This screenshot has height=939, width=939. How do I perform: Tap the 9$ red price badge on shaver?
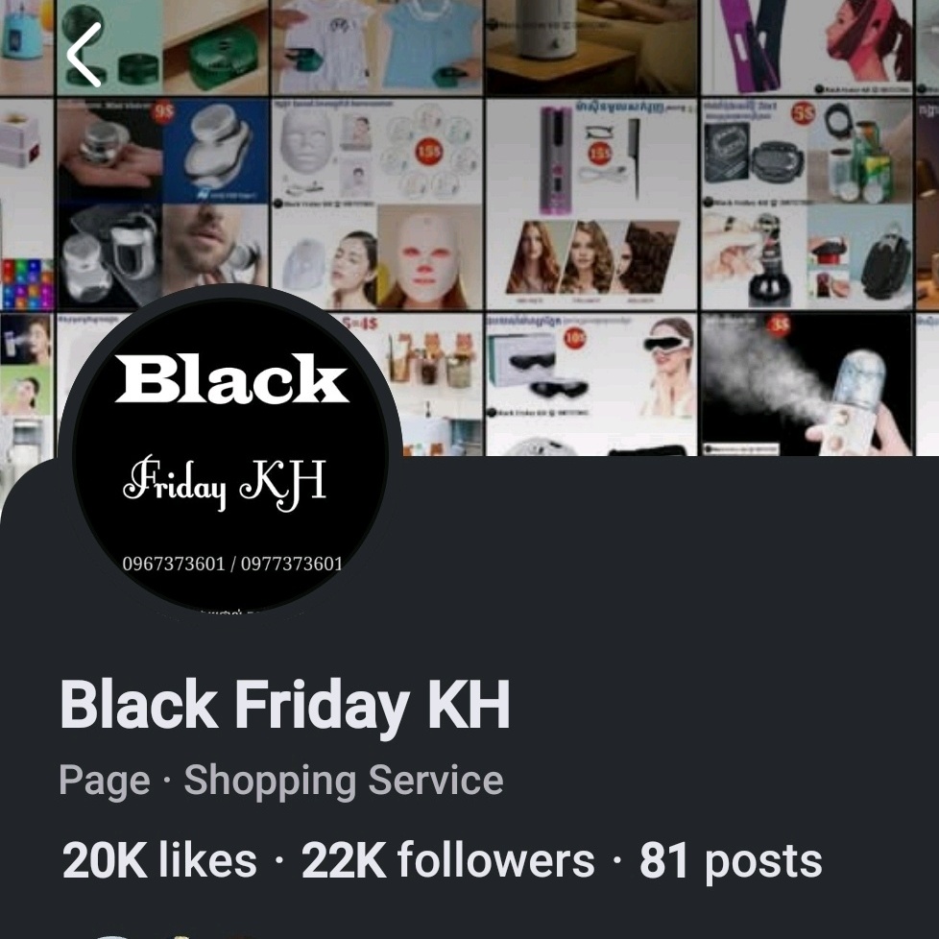[163, 112]
